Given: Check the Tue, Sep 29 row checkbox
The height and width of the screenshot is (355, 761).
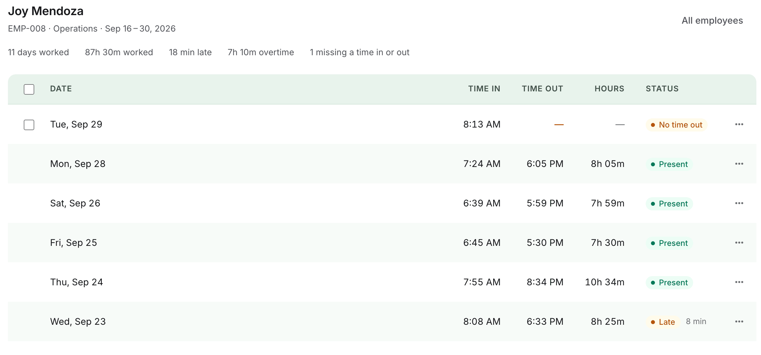Looking at the screenshot, I should (x=29, y=125).
